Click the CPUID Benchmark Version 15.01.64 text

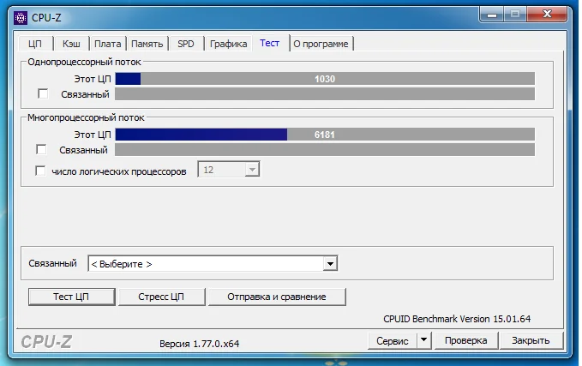pos(457,319)
